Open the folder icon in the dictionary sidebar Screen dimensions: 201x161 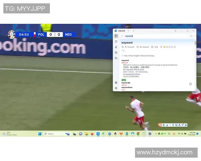pyautogui.click(x=116, y=58)
